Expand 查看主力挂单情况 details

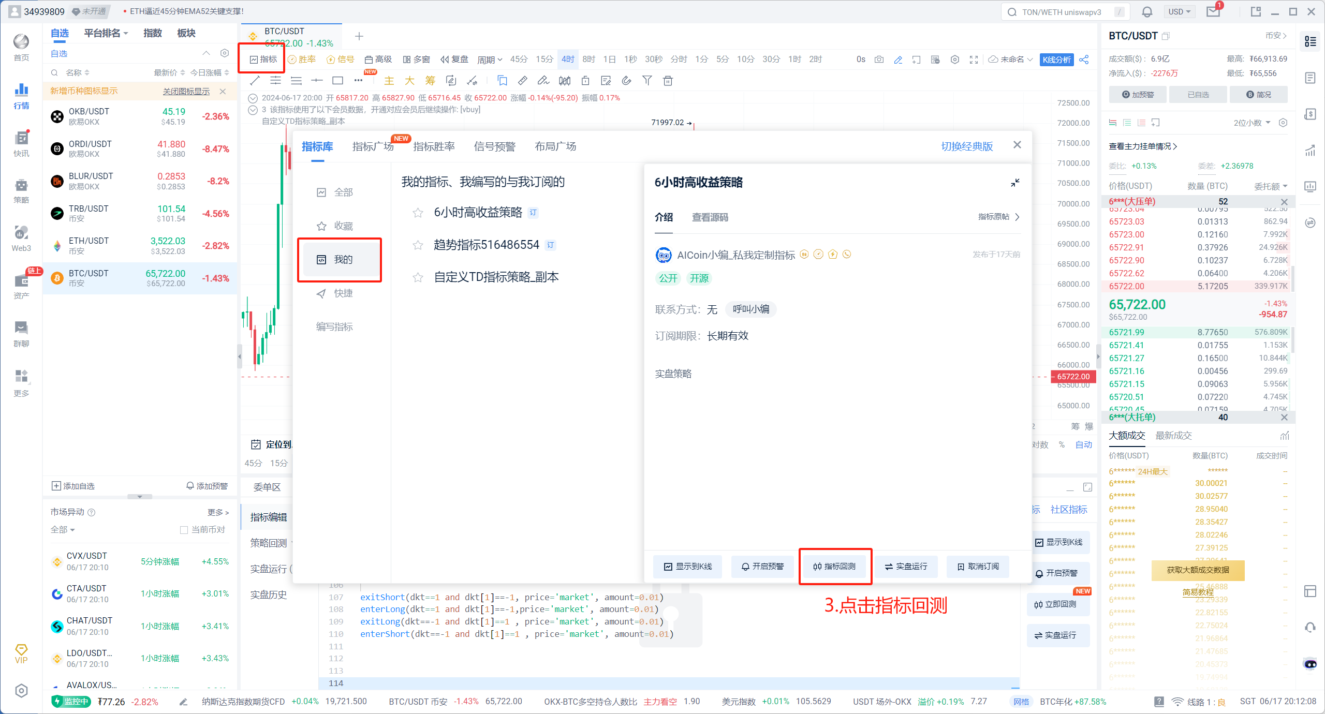pyautogui.click(x=1143, y=146)
